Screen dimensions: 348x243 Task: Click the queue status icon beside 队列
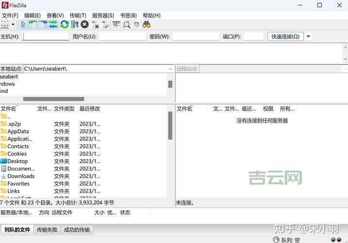point(276,240)
